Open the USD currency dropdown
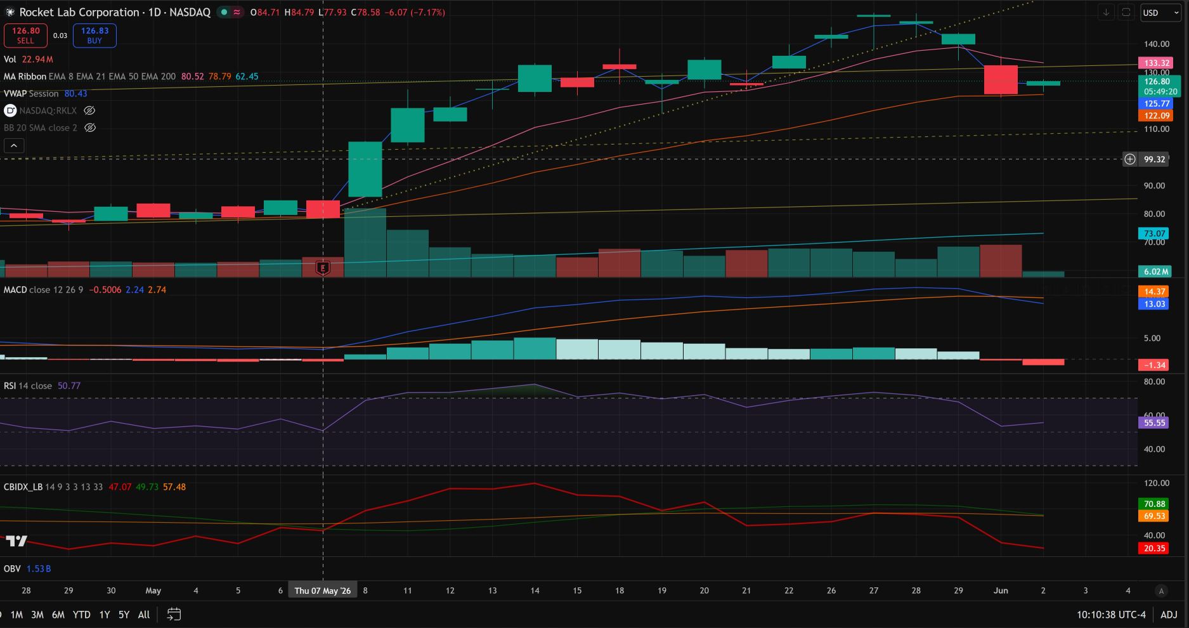 click(1161, 13)
